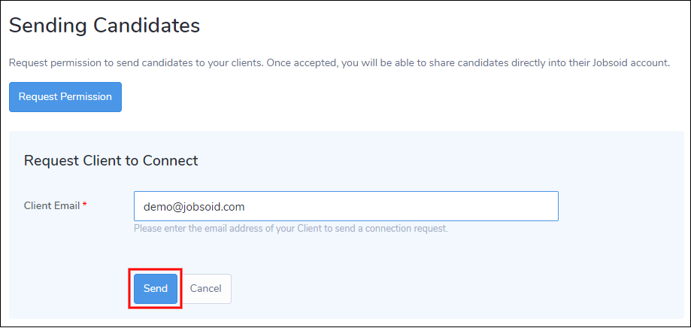Click the demo@jobsoid.com text in the field
The width and height of the screenshot is (691, 328).
pos(194,206)
